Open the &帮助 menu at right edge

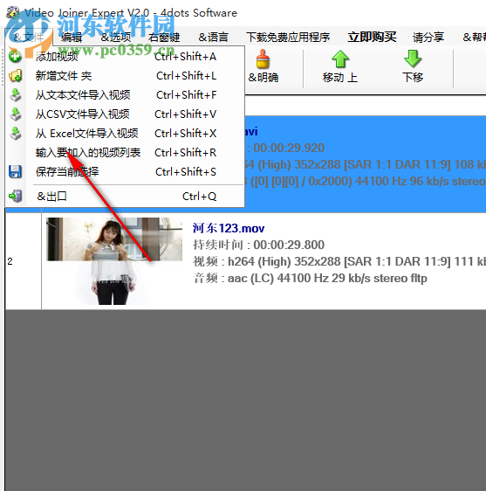click(474, 38)
